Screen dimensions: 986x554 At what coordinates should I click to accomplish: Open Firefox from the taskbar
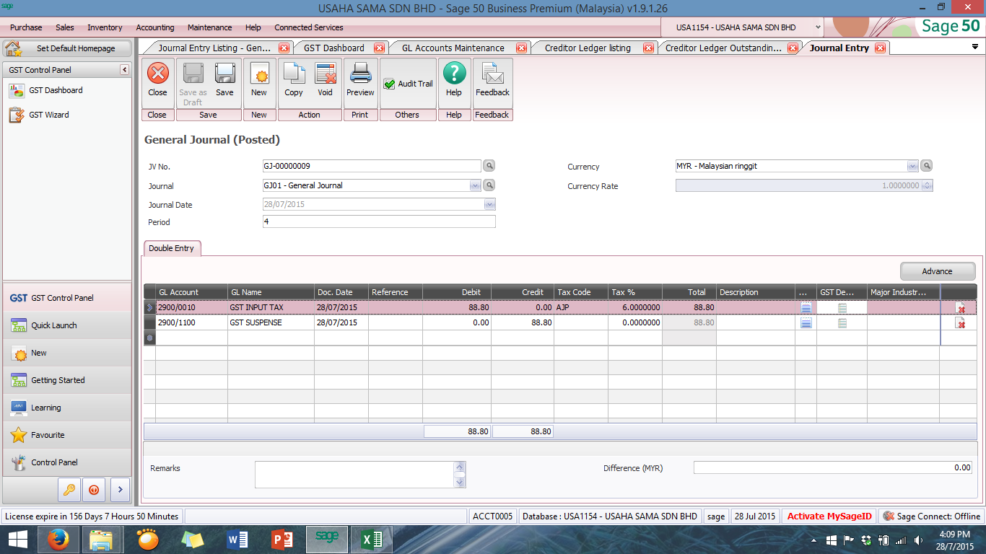click(x=58, y=540)
